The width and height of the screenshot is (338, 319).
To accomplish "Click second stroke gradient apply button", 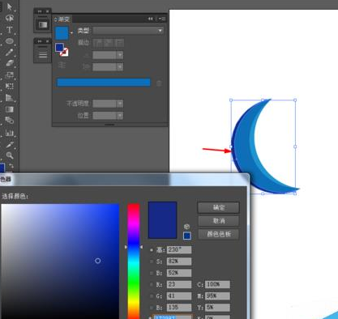I will (x=109, y=42).
